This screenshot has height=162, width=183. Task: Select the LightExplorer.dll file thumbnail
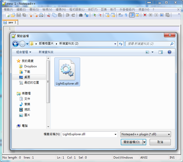pos(67,72)
